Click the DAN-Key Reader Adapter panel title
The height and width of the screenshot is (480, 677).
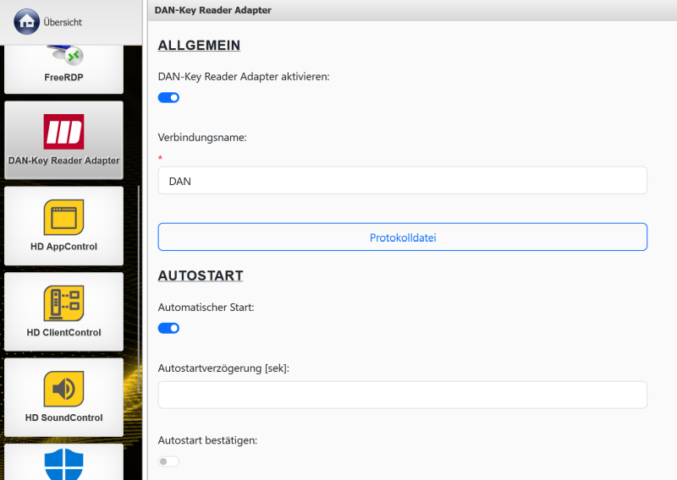pyautogui.click(x=212, y=9)
